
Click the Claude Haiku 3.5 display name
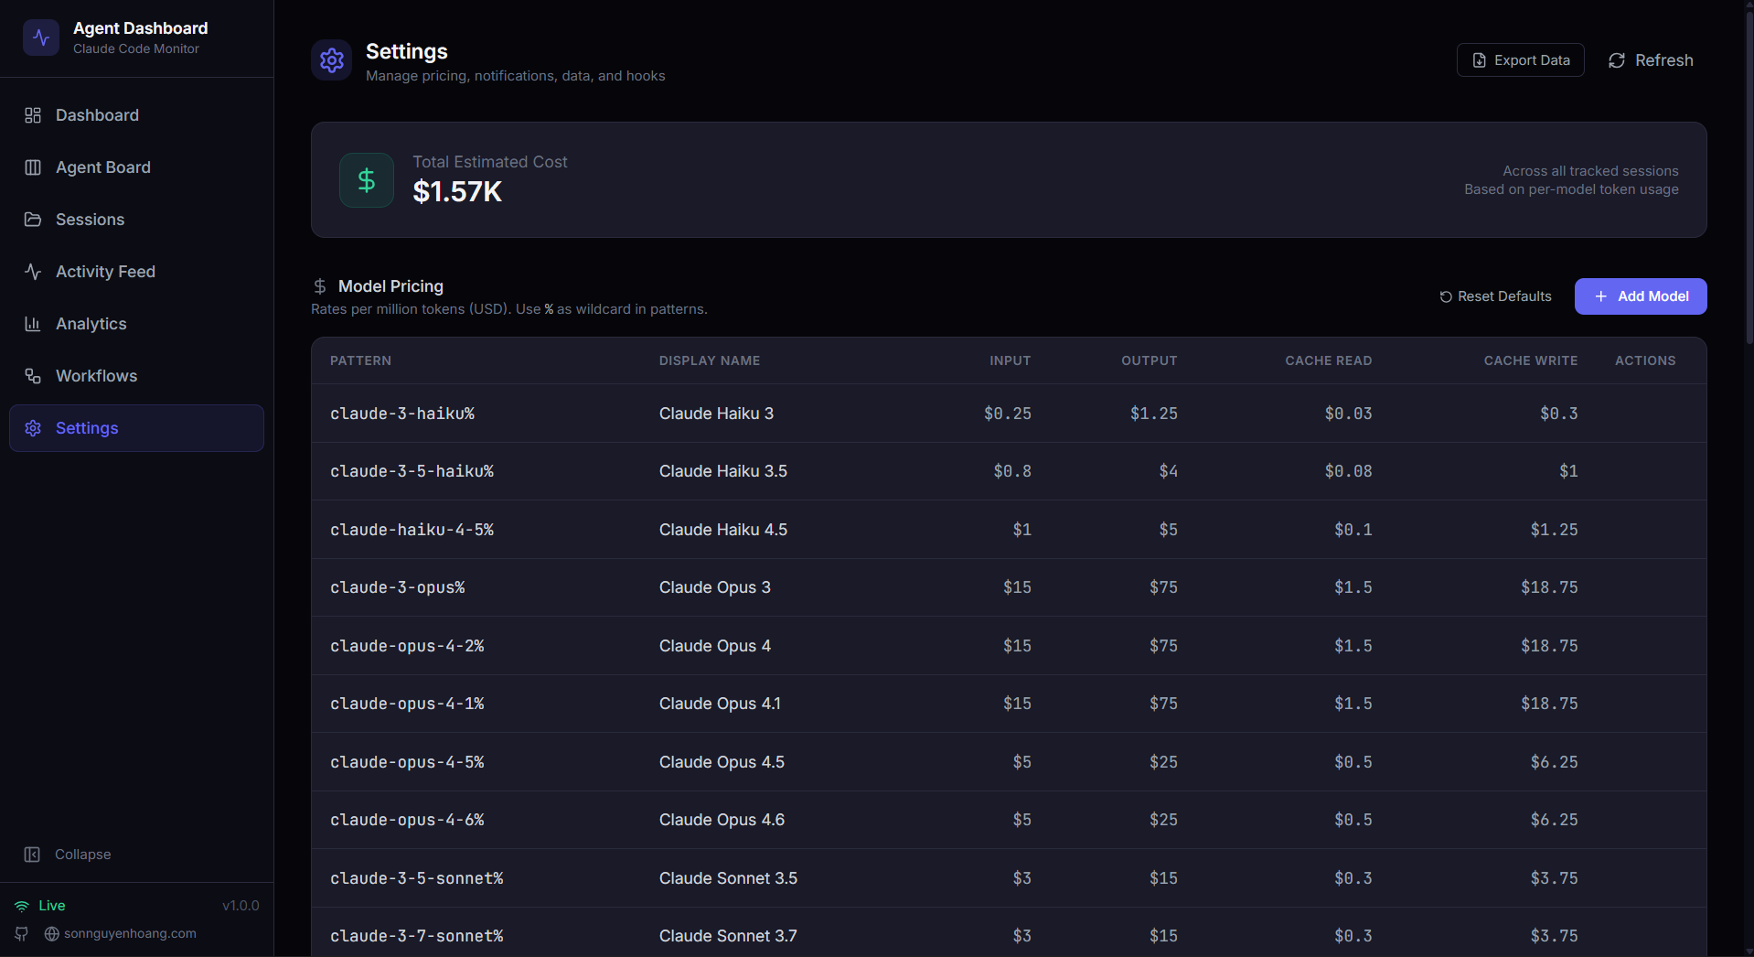click(723, 471)
